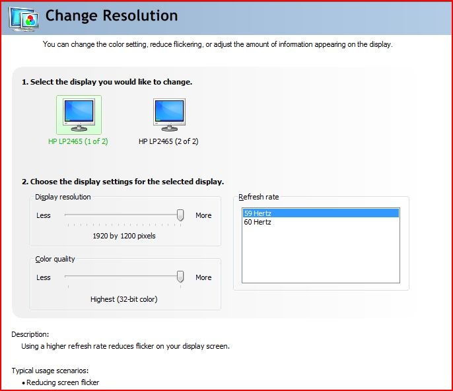Click the "Reducing screen flicker" bullet text

(63, 382)
